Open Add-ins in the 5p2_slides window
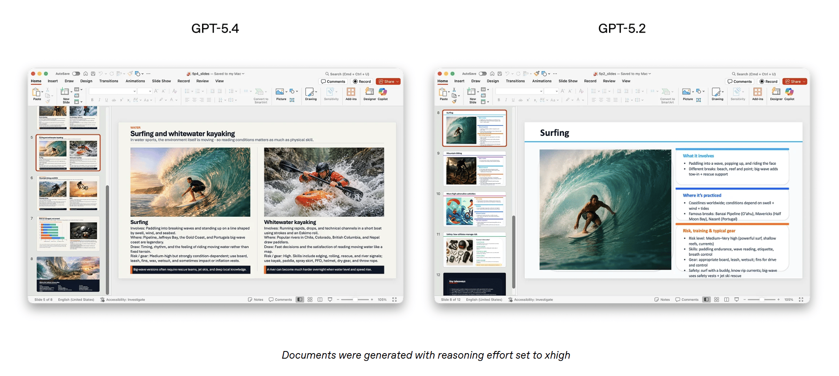Viewport: 839px width, 376px height. click(x=757, y=94)
